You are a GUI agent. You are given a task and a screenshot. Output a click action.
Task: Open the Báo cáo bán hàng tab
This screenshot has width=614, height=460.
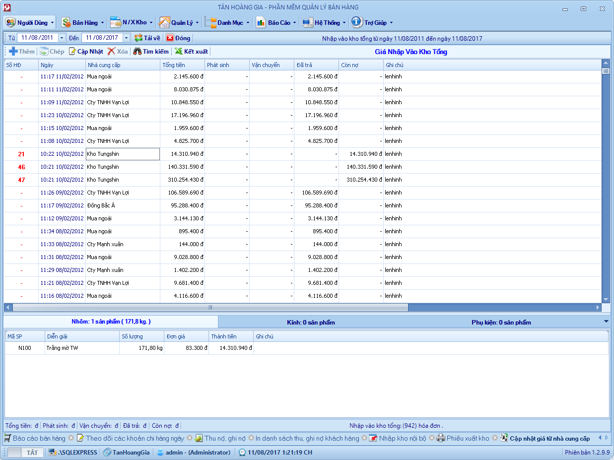point(39,439)
